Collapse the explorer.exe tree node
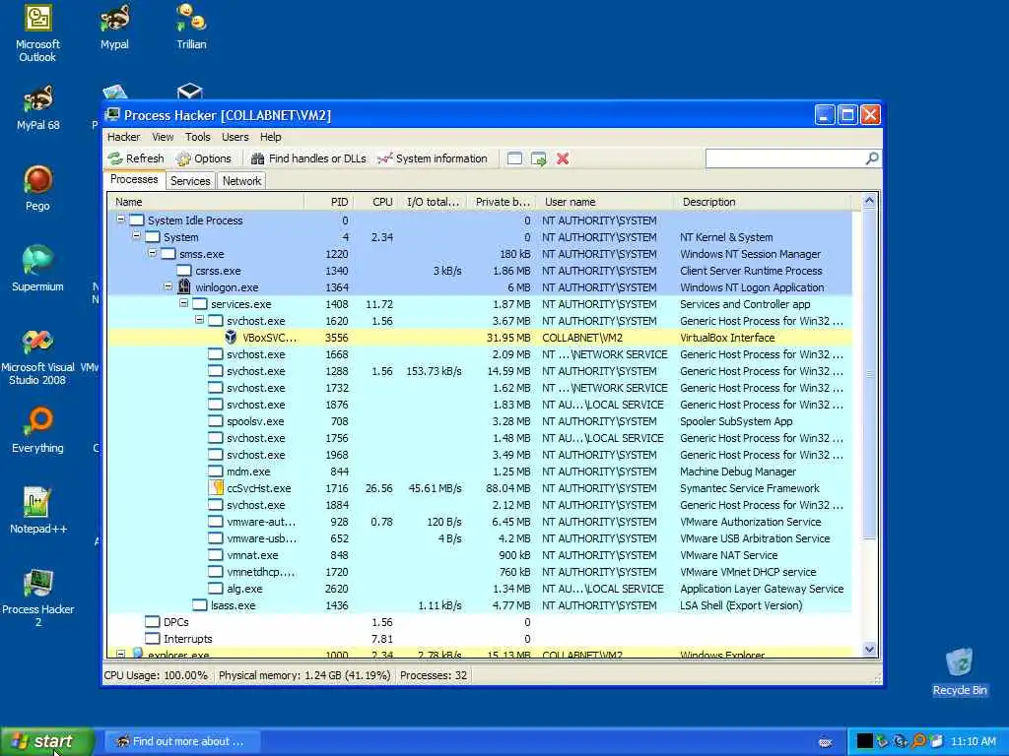The height and width of the screenshot is (756, 1009). coord(120,654)
